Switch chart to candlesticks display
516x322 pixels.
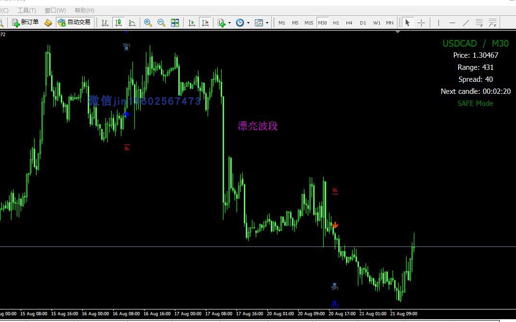pos(119,23)
